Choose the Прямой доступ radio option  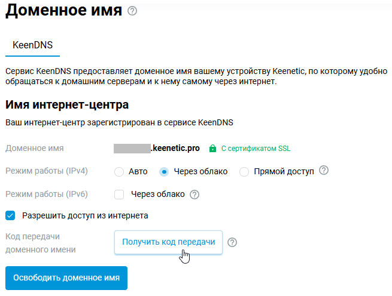tap(244, 172)
